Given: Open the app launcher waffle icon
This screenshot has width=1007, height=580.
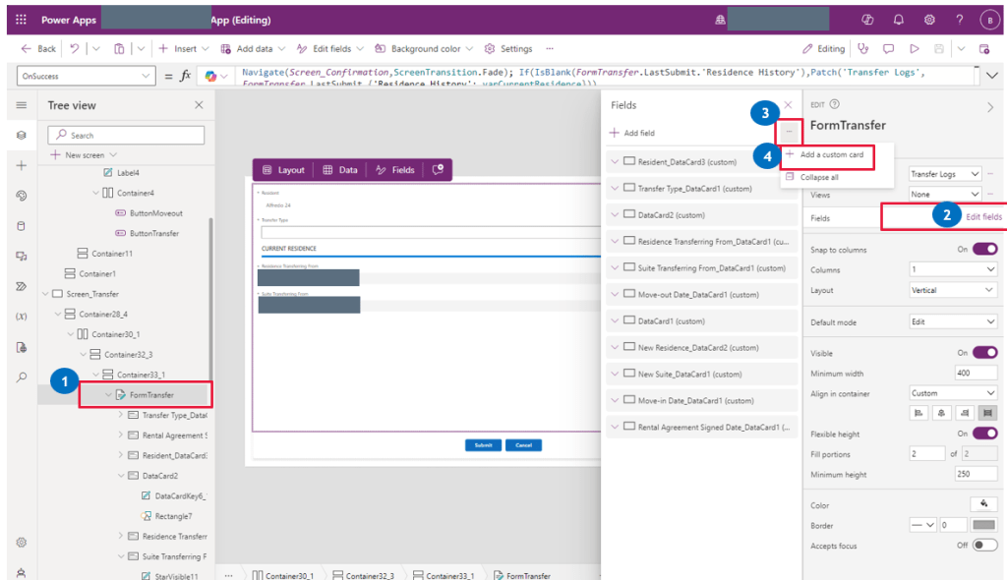Looking at the screenshot, I should [22, 20].
